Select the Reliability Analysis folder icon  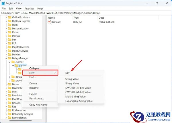pos(10,114)
